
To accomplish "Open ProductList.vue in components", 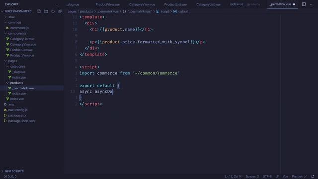I will (x=21, y=50).
